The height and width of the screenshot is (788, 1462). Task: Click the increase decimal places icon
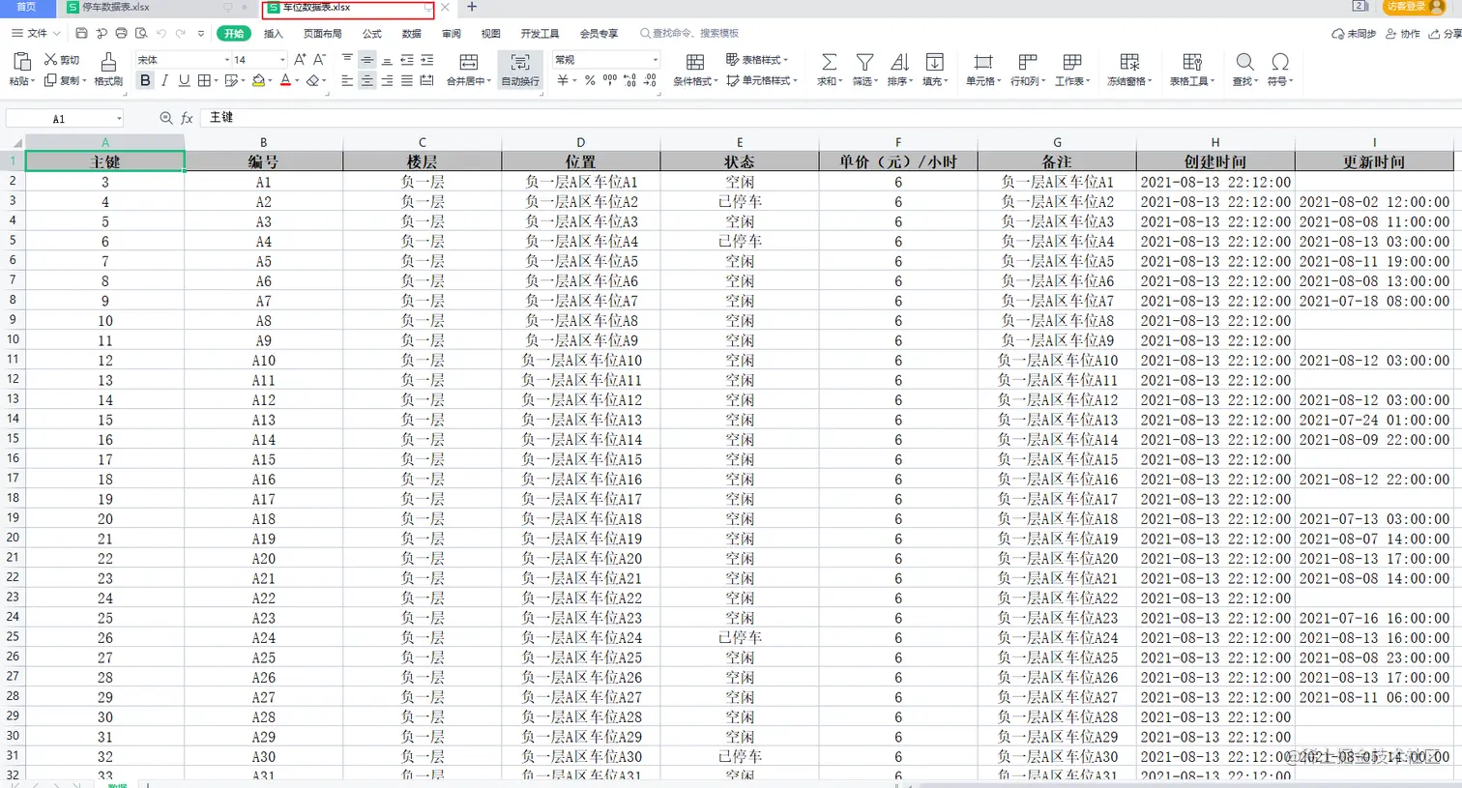click(x=630, y=80)
